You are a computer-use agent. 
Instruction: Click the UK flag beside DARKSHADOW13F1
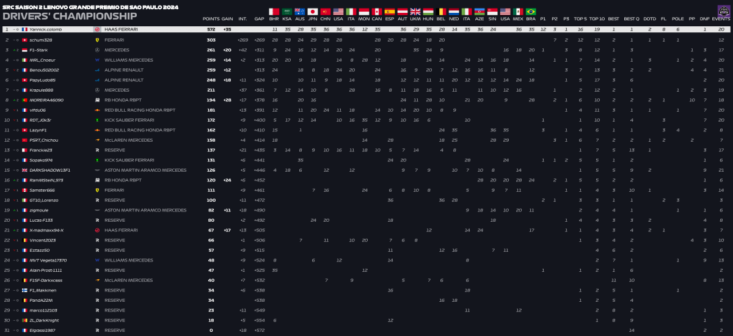pos(24,170)
